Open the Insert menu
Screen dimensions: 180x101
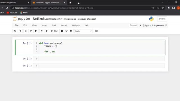(x=44, y=26)
